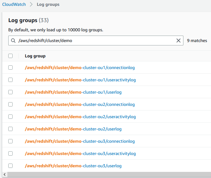
Task: Check the demo-cluster-ou1/useractivitylog row checkbox
Action: tap(10, 80)
